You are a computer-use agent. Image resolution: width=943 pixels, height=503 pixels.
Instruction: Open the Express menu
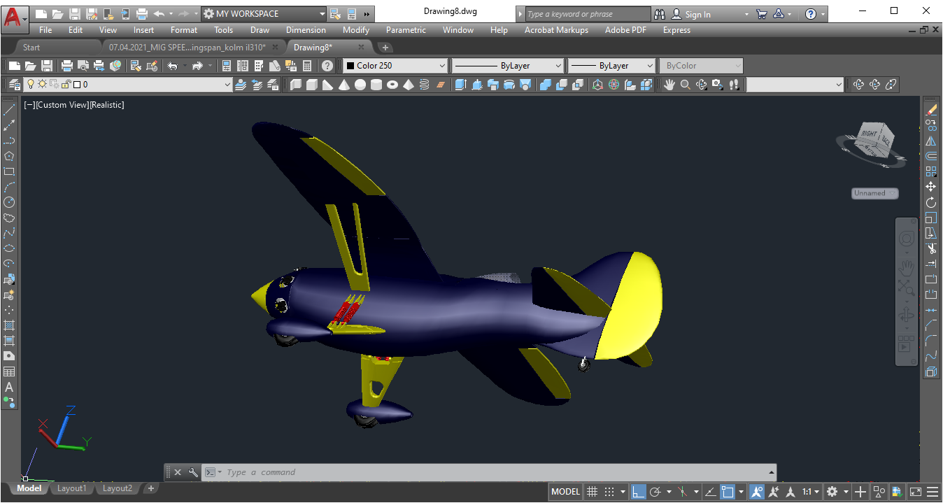point(676,30)
